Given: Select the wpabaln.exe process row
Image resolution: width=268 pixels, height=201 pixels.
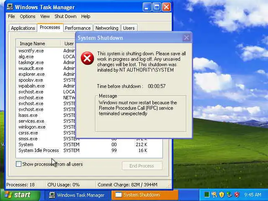Looking at the screenshot, I should [x=46, y=86].
